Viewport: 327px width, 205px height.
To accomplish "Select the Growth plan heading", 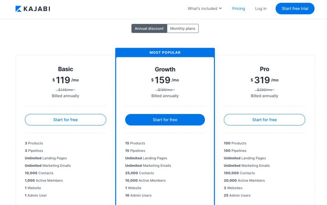I will click(x=165, y=69).
